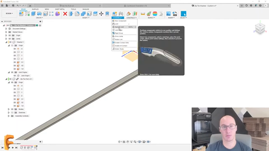Switch to the Sheet Metal tab
Image resolution: width=269 pixels, height=151 pixels.
click(x=60, y=9)
